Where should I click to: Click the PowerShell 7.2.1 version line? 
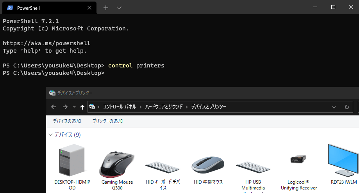pyautogui.click(x=31, y=21)
